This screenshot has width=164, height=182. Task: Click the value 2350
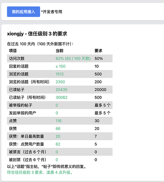[x=60, y=82]
